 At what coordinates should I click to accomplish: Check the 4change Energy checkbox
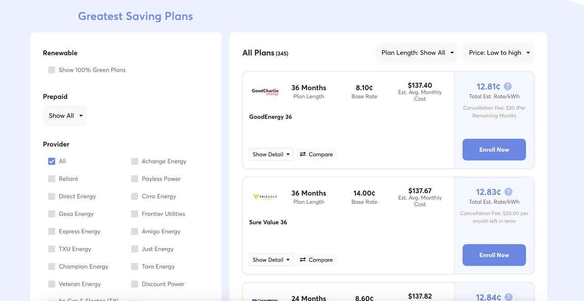[135, 161]
